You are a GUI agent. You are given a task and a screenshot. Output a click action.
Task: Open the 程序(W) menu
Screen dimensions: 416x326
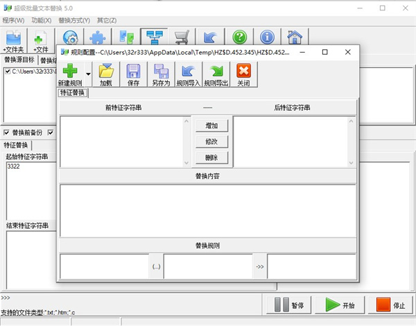[x=13, y=20]
